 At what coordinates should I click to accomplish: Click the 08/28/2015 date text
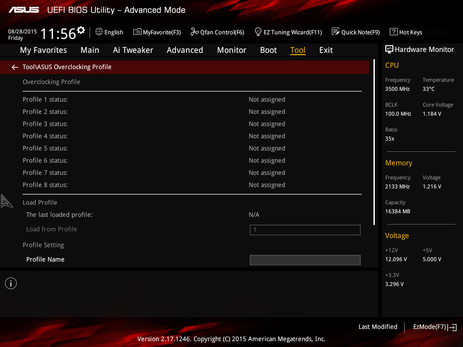pos(23,31)
